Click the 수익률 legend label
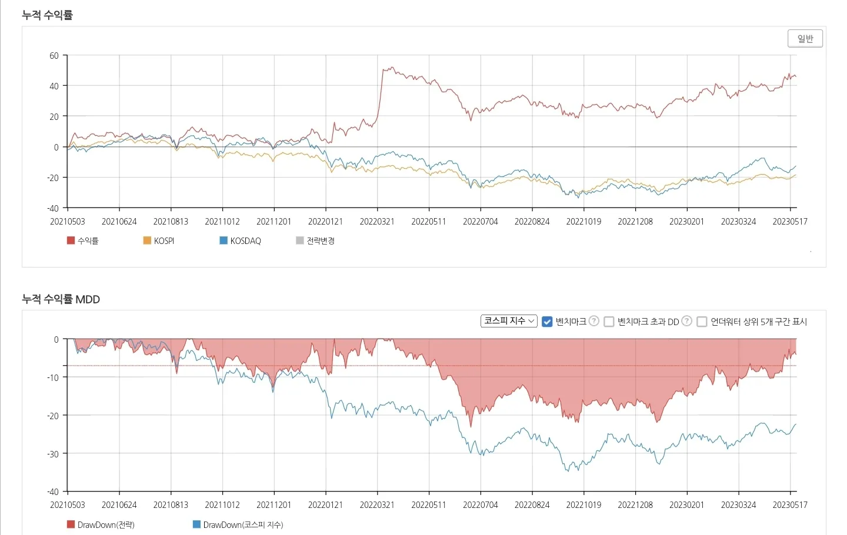847x535 pixels. point(88,241)
